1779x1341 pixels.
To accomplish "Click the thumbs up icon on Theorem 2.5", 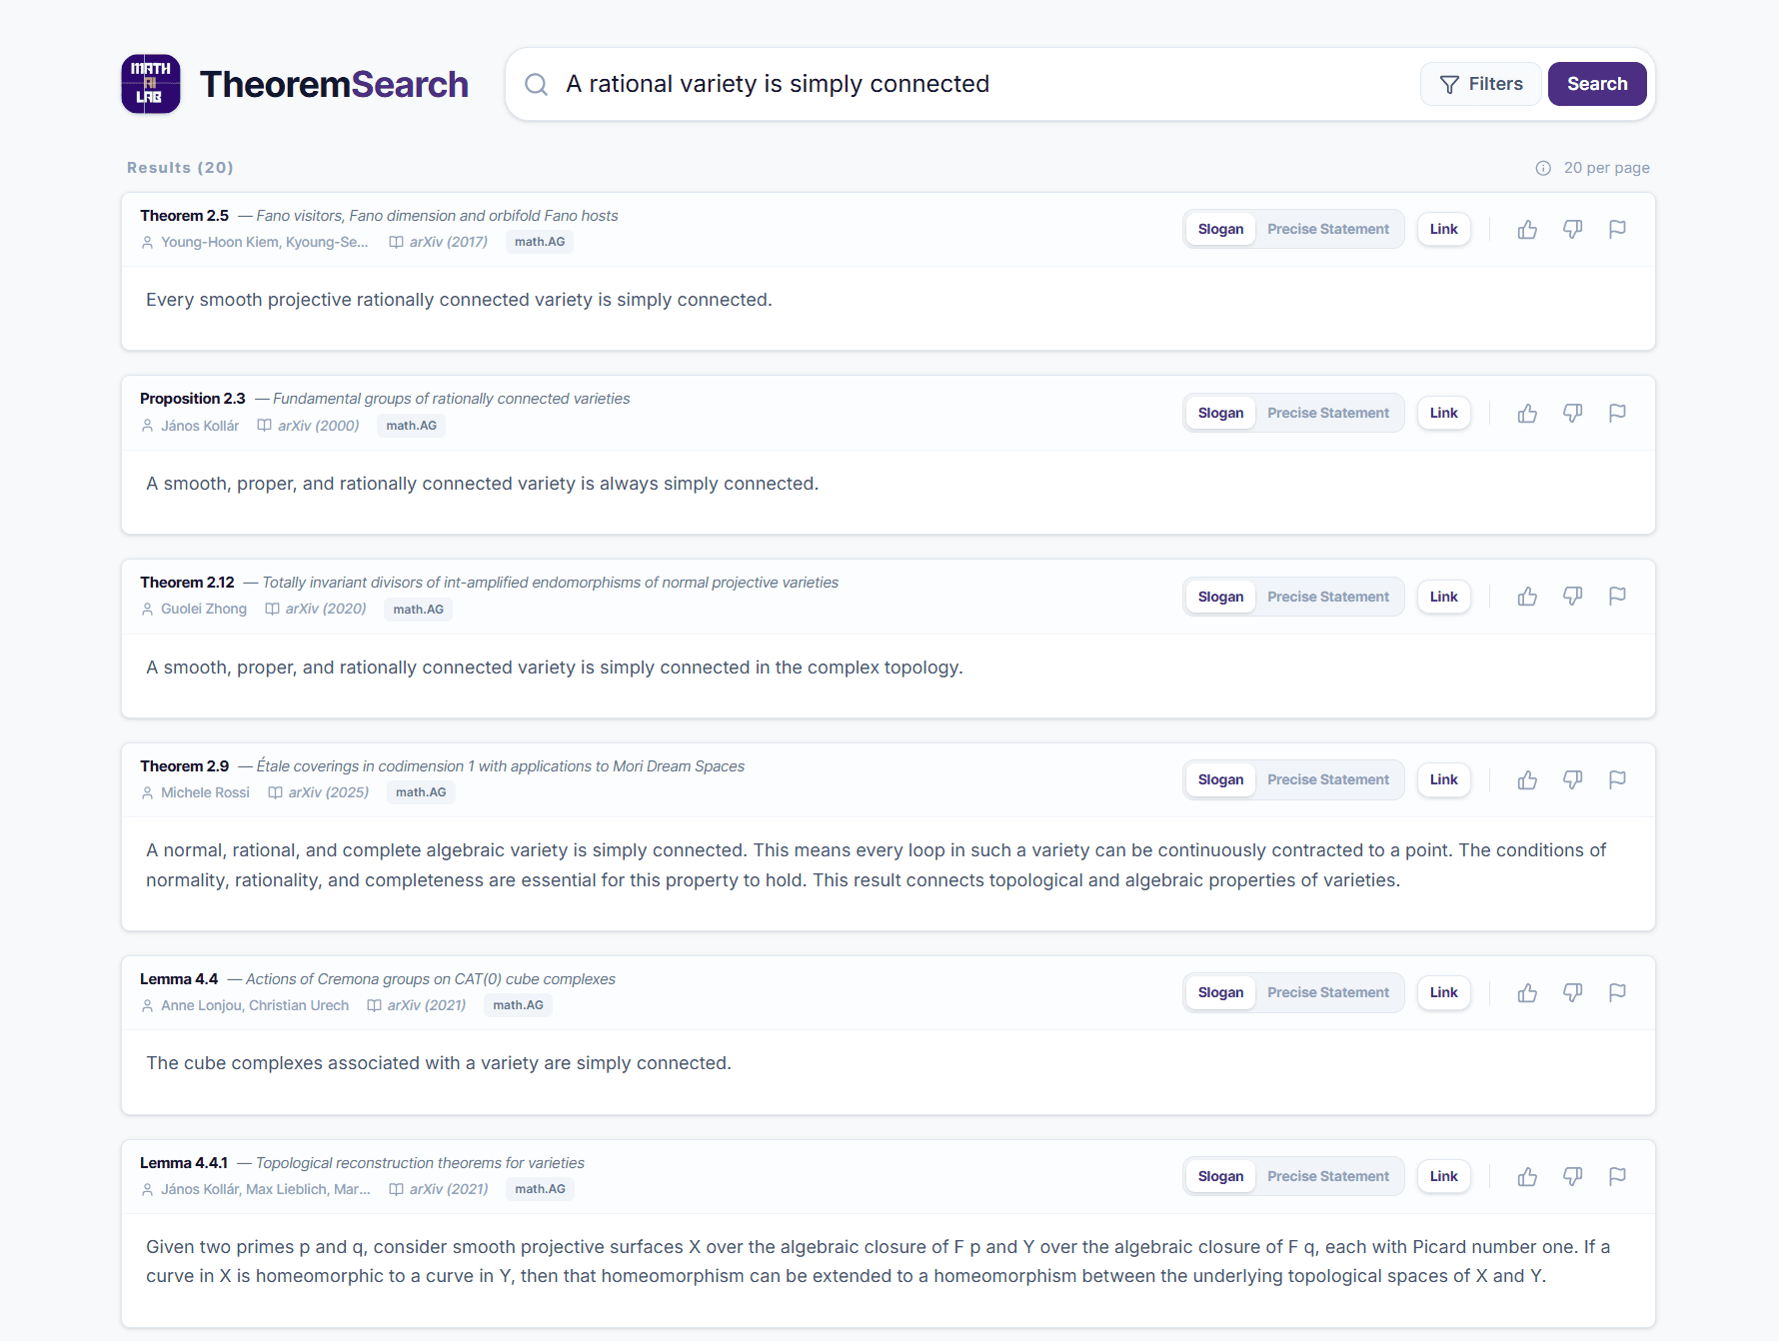I will point(1527,229).
